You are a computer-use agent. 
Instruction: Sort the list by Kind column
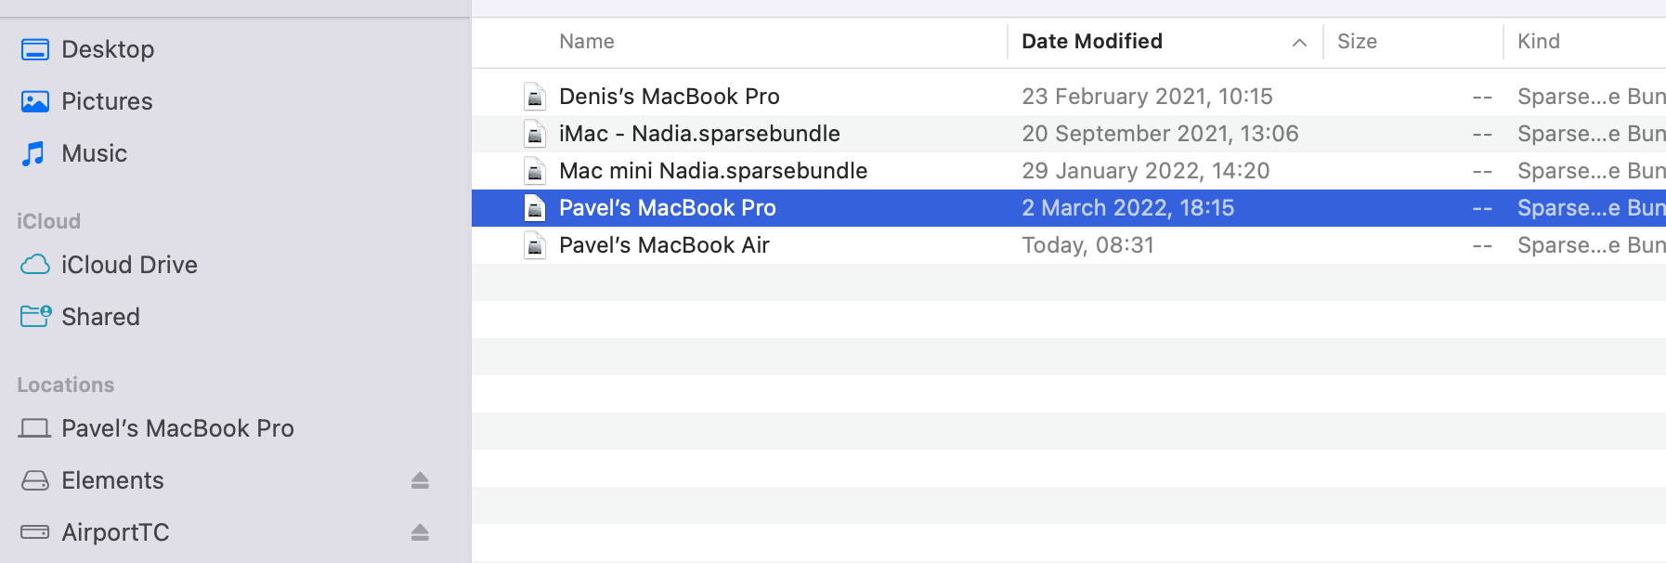tap(1538, 42)
